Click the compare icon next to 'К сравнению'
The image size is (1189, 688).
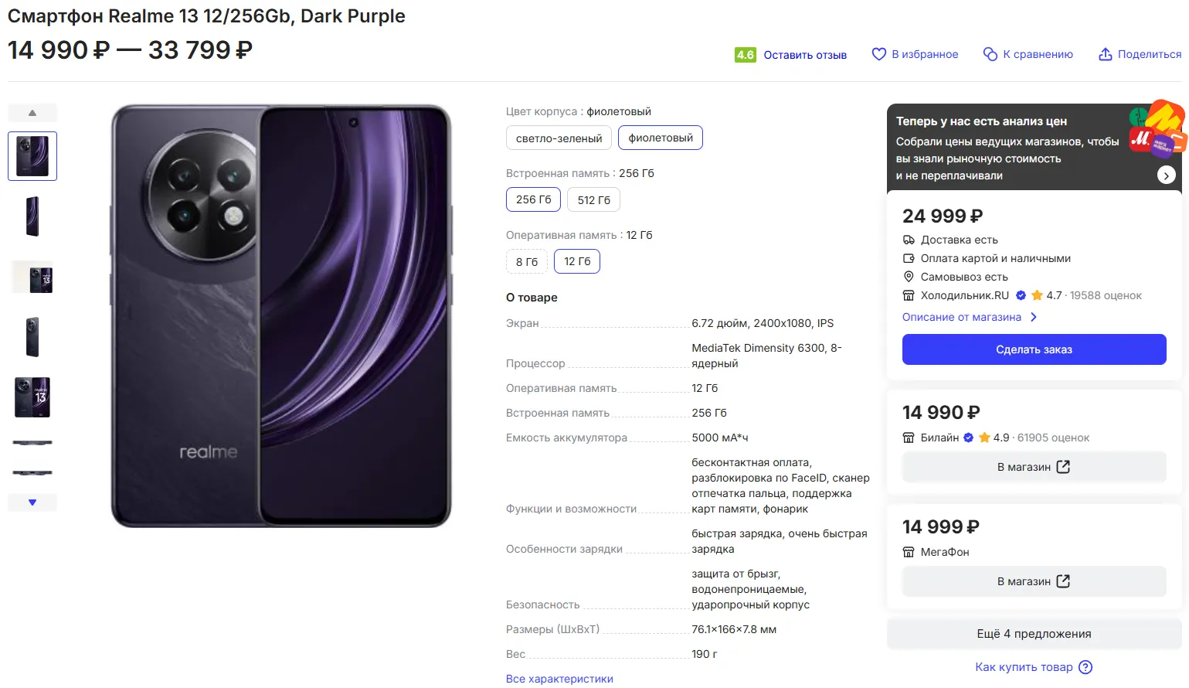tap(990, 54)
